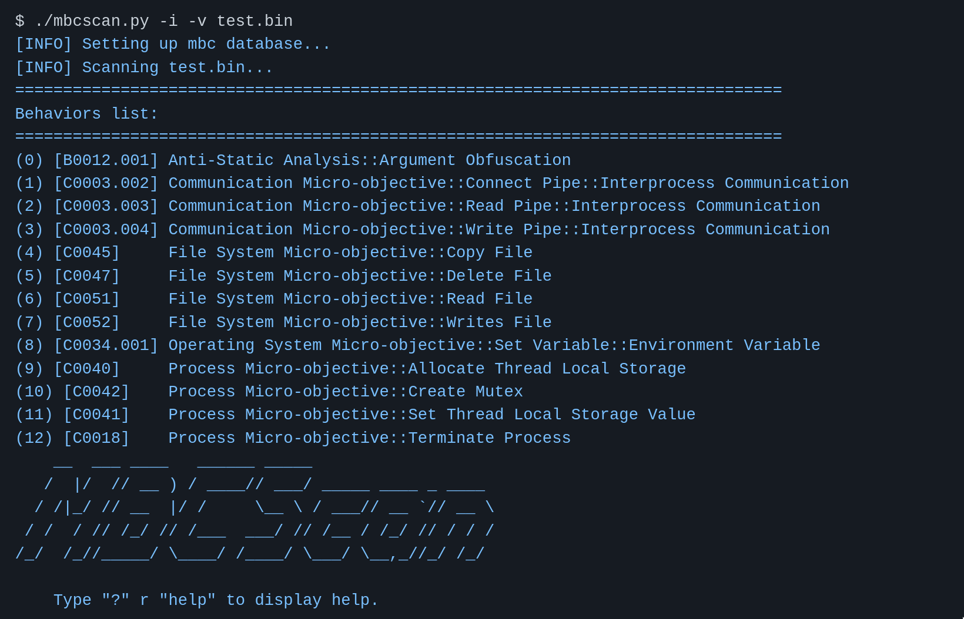Select row (6) Read File entry
The image size is (964, 619).
[274, 299]
